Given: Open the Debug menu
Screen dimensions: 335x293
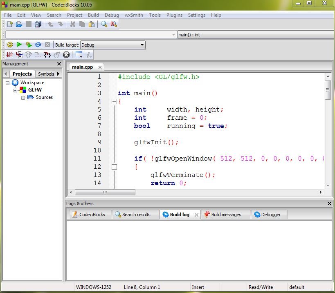Looking at the screenshot, I should [112, 15].
